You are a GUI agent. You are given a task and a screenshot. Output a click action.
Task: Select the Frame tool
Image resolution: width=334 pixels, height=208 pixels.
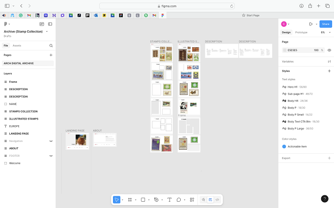(130, 200)
